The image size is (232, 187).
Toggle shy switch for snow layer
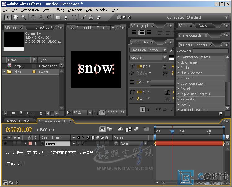pyautogui.click(x=74, y=143)
